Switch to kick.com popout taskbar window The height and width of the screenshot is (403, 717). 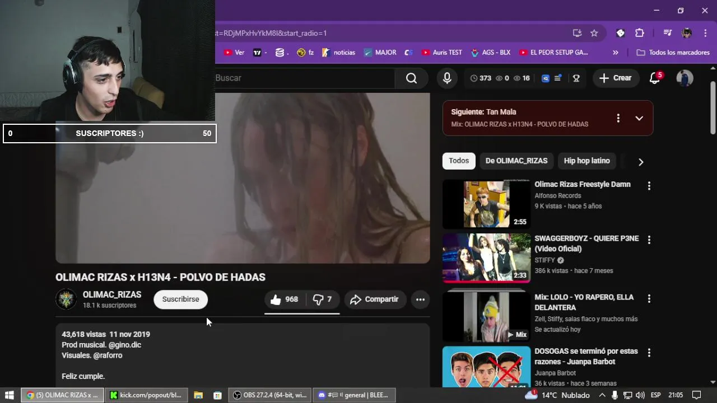tap(146, 395)
